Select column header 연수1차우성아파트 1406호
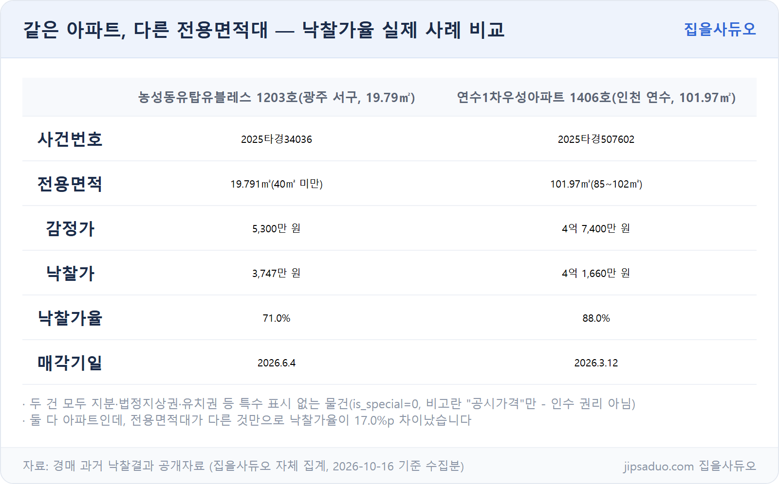This screenshot has width=779, height=484. click(596, 98)
